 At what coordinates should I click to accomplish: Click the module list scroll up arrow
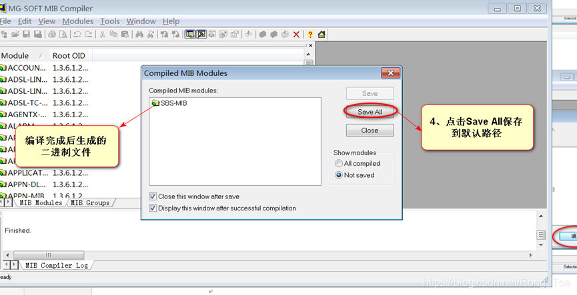point(308,55)
